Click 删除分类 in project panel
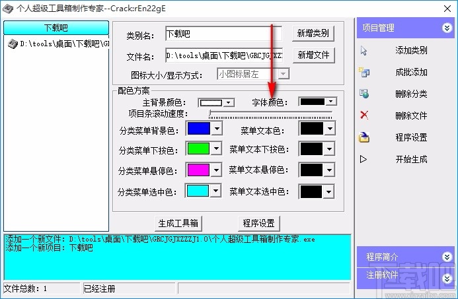Viewport: 458px width, 299px height. tap(411, 94)
